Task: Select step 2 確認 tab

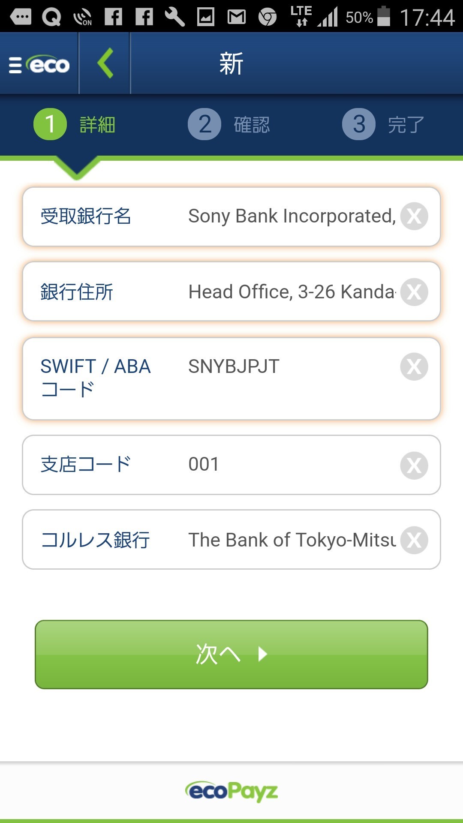Action: pos(229,124)
